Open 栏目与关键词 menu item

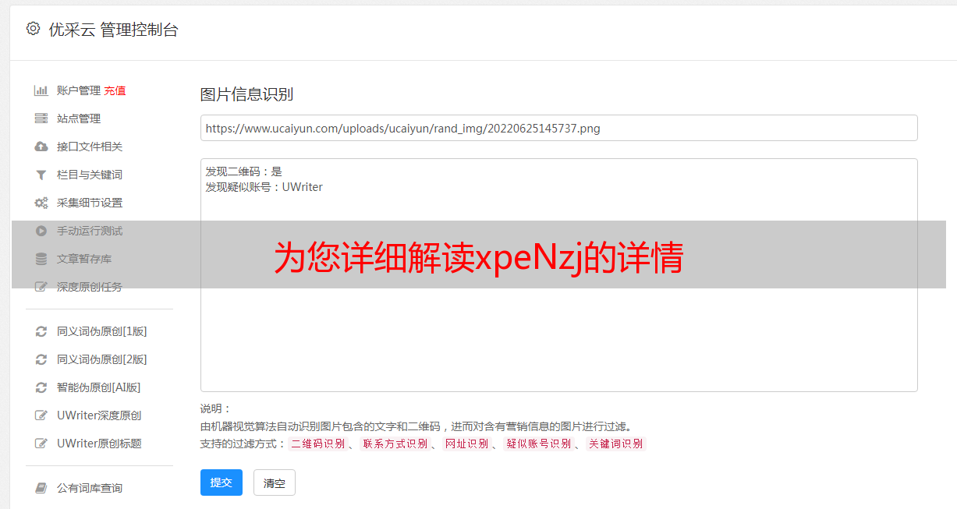90,175
